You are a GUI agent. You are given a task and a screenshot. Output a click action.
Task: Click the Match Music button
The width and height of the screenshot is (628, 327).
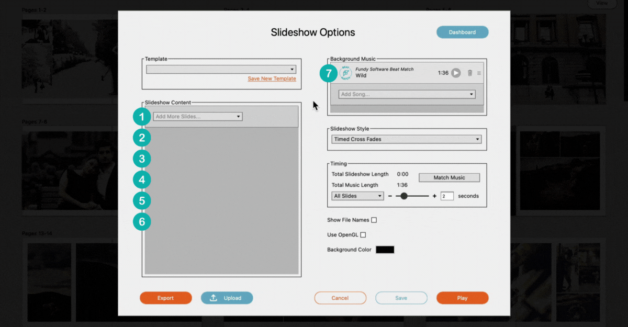pyautogui.click(x=449, y=177)
